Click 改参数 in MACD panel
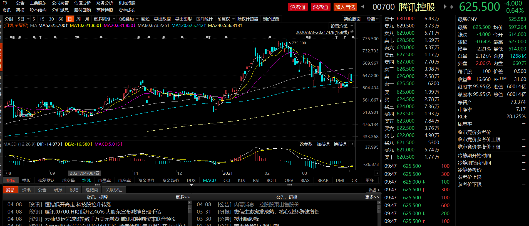529x226 pixels. pos(306,144)
